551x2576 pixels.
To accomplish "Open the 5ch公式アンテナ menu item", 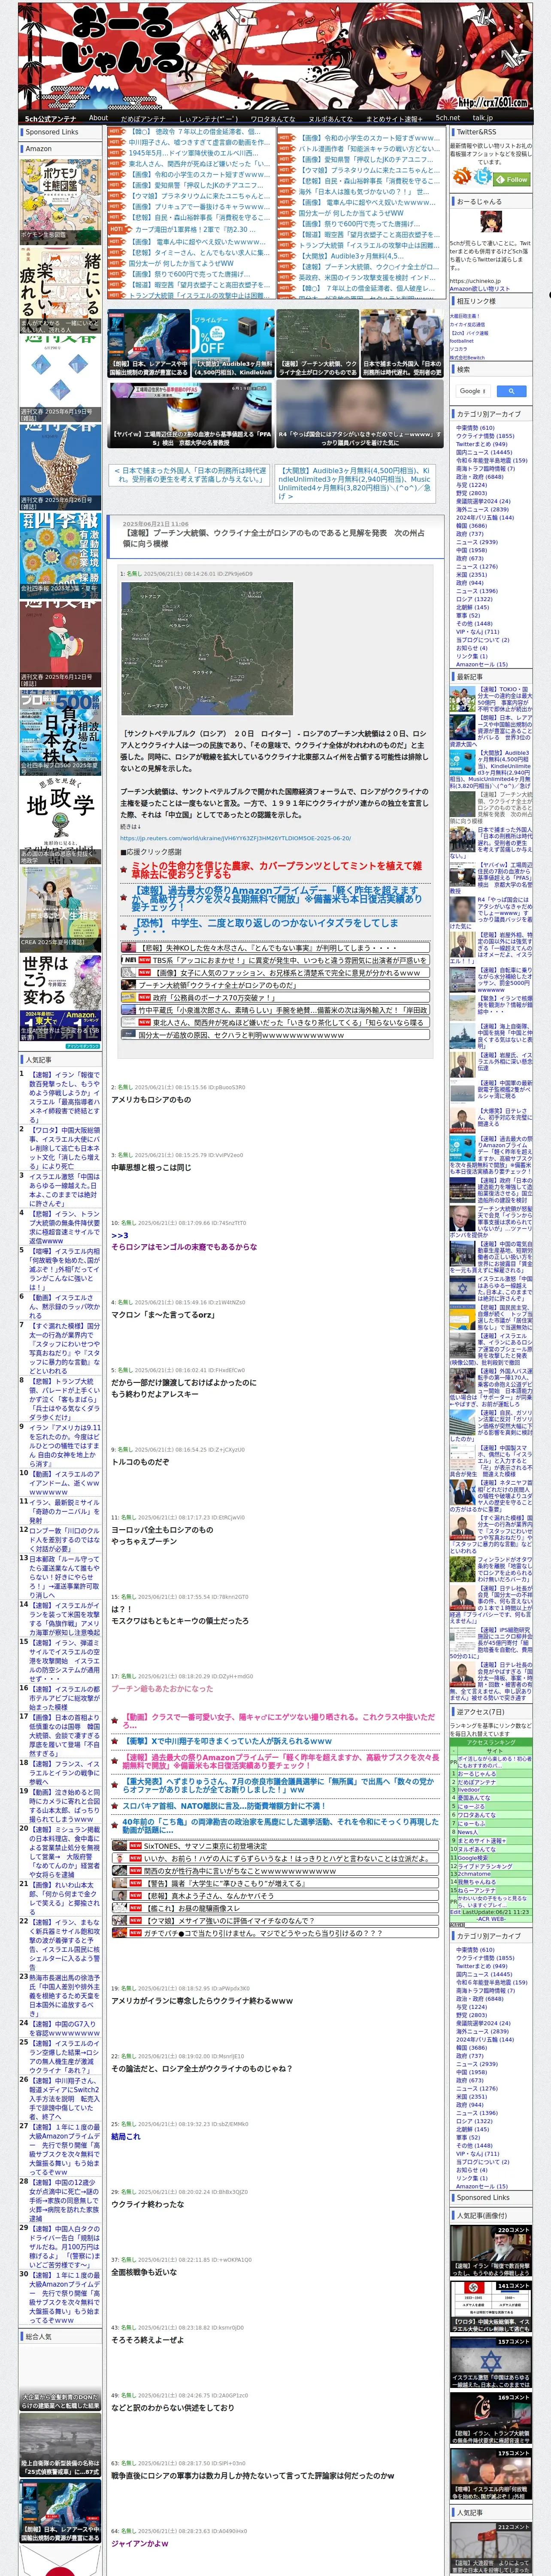I will [x=50, y=118].
